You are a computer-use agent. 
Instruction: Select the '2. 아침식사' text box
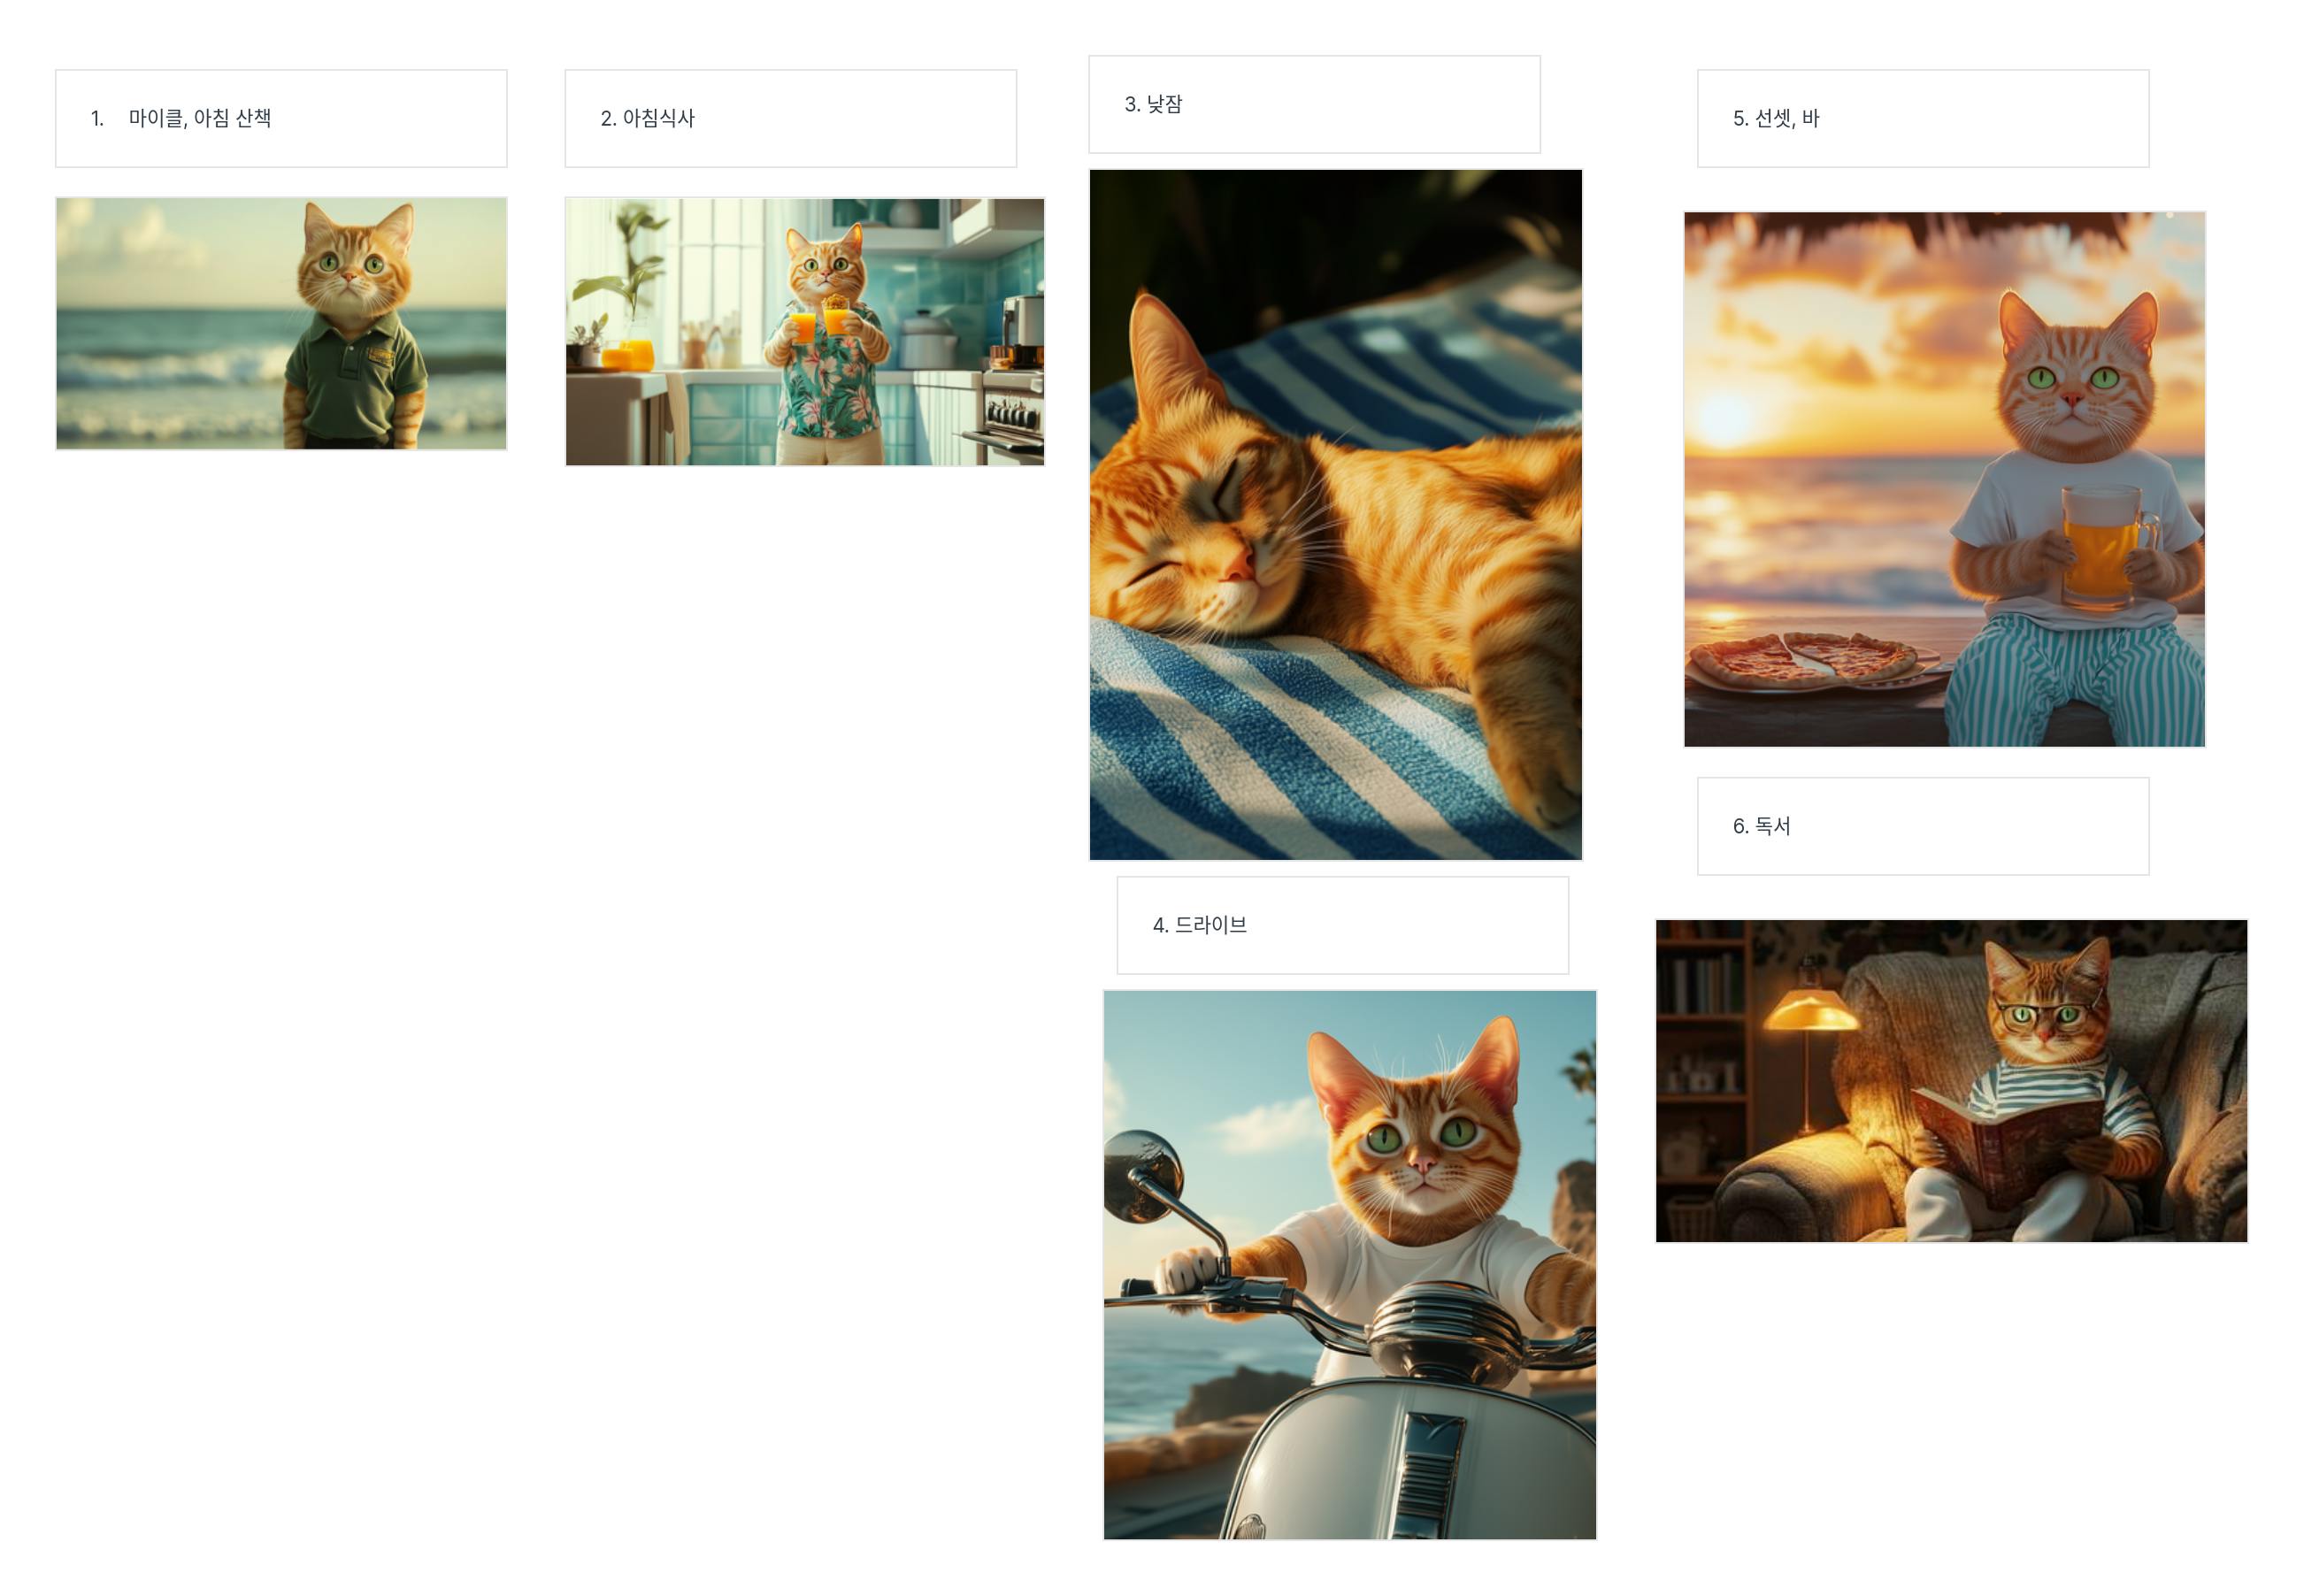tap(790, 118)
